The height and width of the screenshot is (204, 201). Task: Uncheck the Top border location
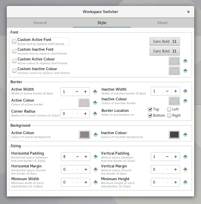tap(150, 109)
